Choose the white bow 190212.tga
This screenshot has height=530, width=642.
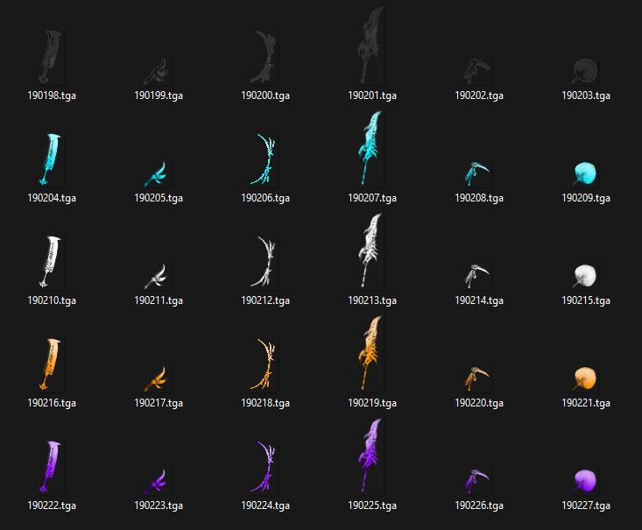pos(265,262)
